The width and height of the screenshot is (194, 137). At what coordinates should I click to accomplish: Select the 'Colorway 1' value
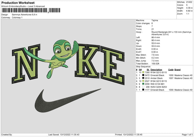pos(17,17)
